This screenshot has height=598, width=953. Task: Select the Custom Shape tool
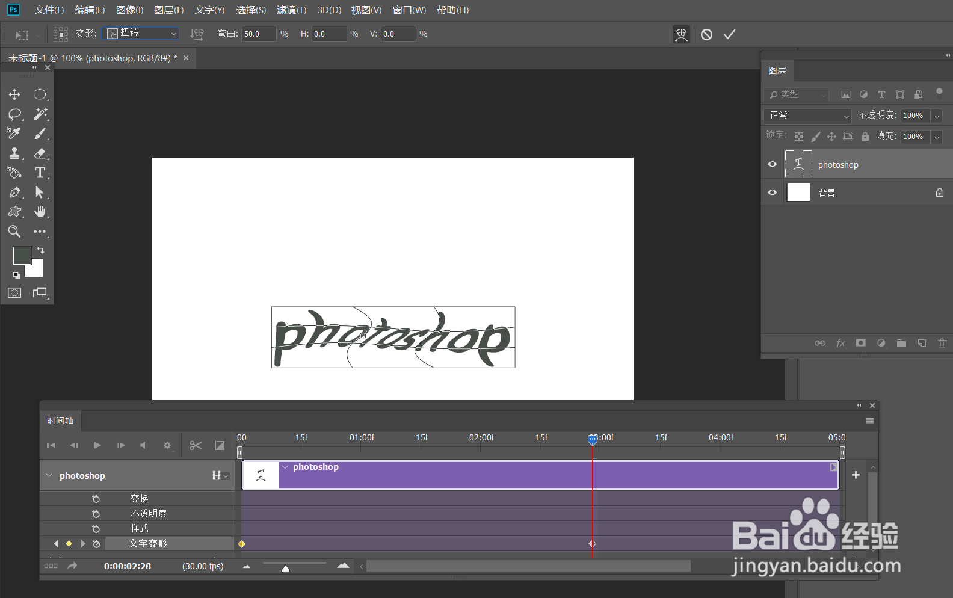point(14,212)
